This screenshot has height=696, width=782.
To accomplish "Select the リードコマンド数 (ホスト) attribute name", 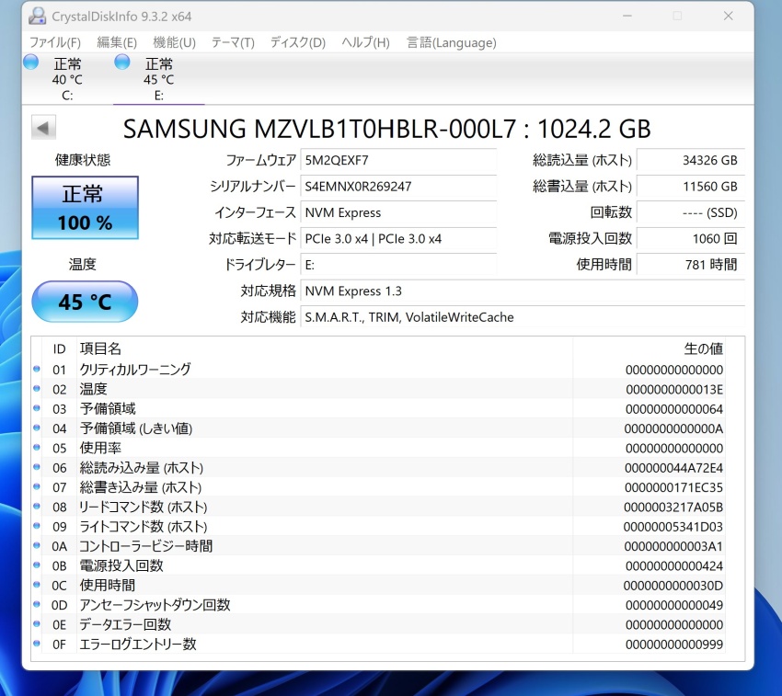I will coord(144,507).
